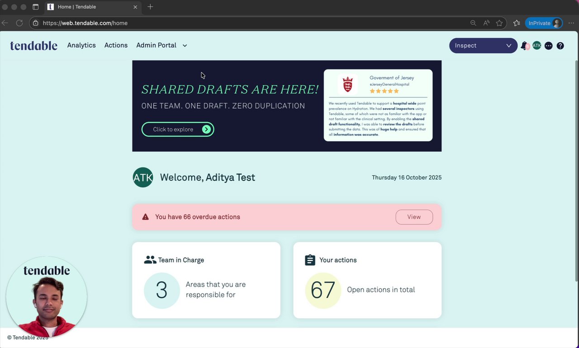Click the Thursday 16 October 2025 date

(x=407, y=178)
